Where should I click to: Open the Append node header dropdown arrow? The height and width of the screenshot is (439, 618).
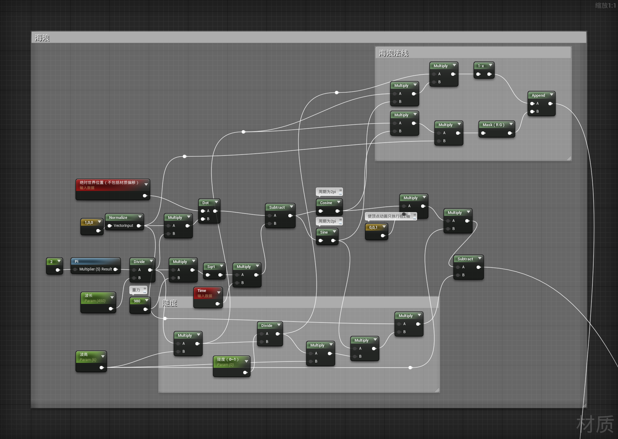coord(551,95)
